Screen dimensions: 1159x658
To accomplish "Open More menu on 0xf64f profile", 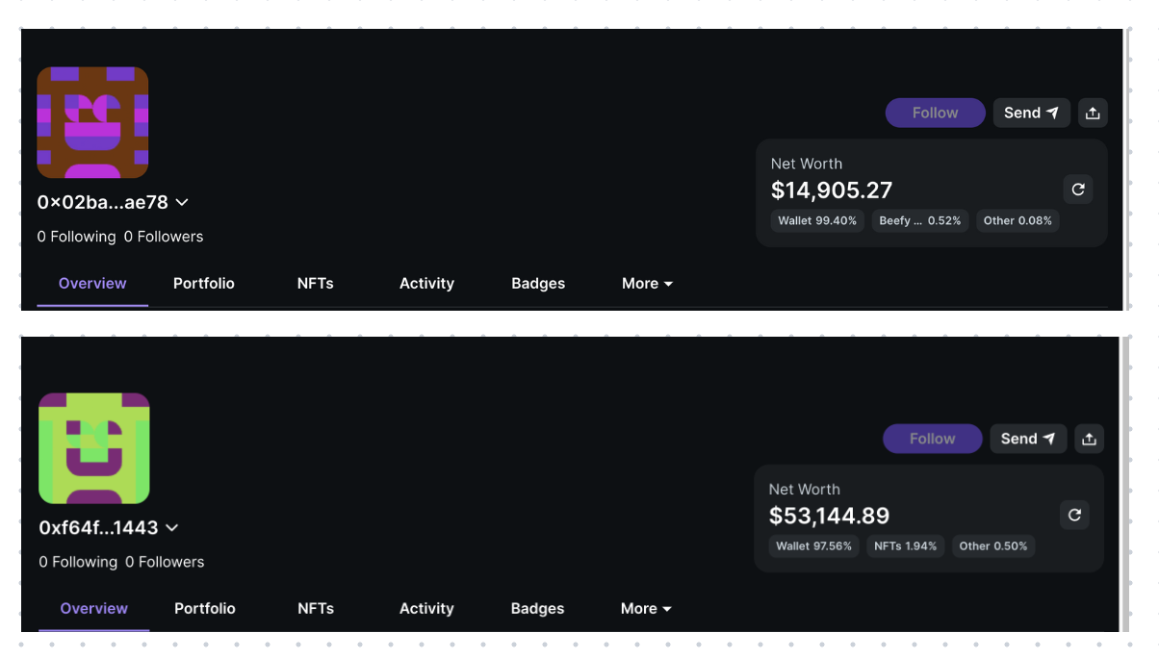I will tap(646, 609).
